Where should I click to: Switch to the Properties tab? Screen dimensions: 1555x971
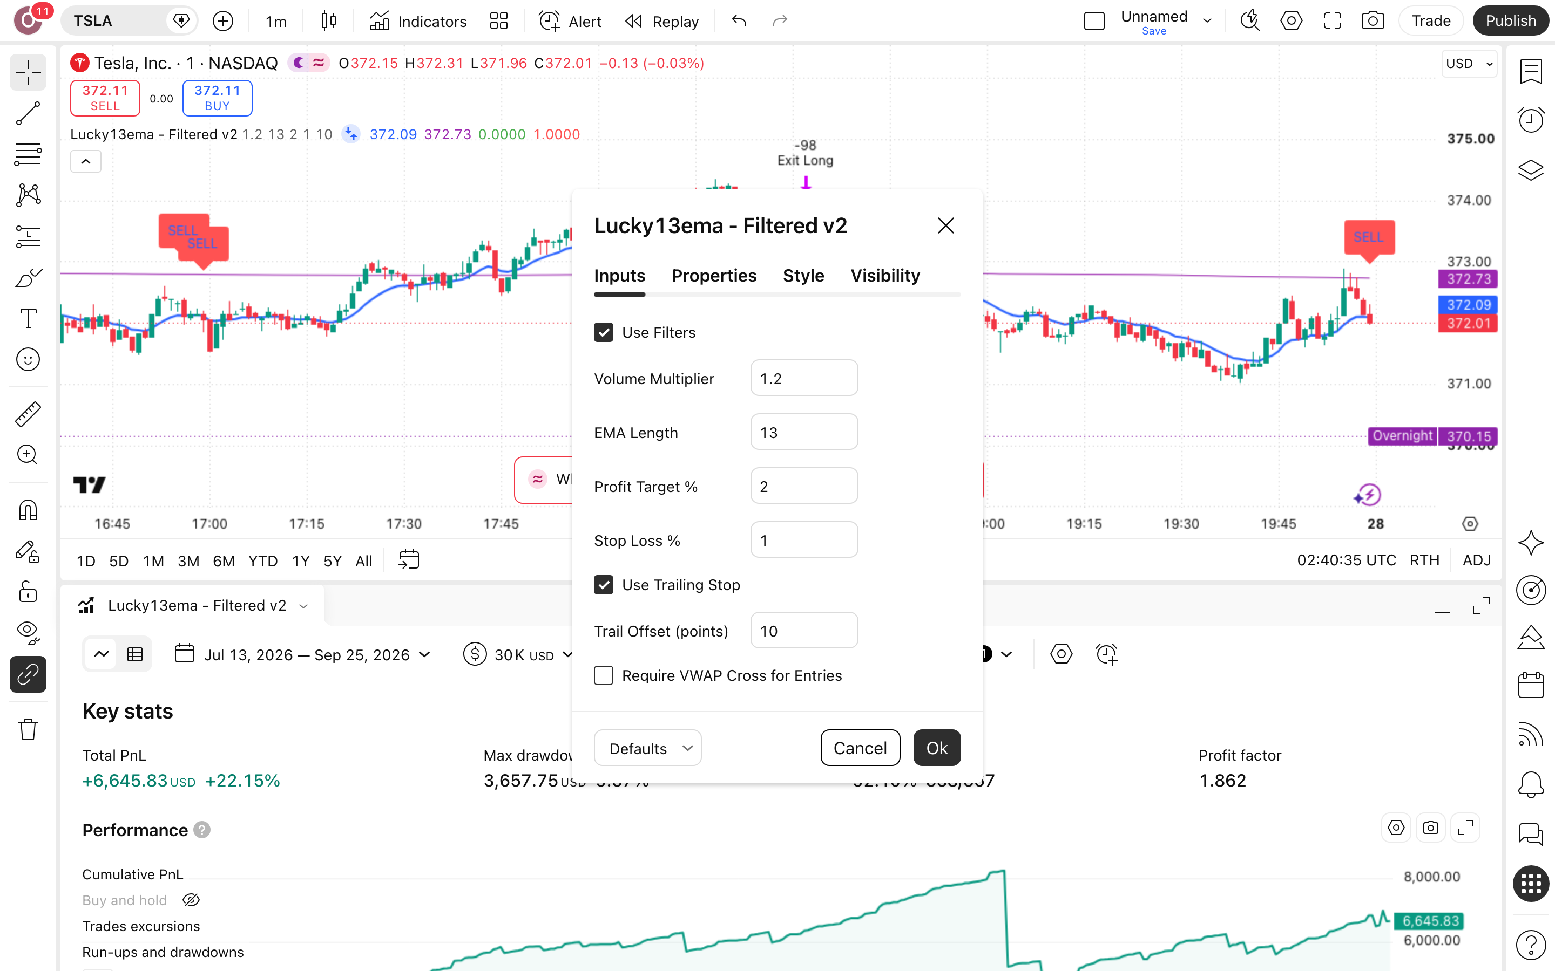click(713, 276)
